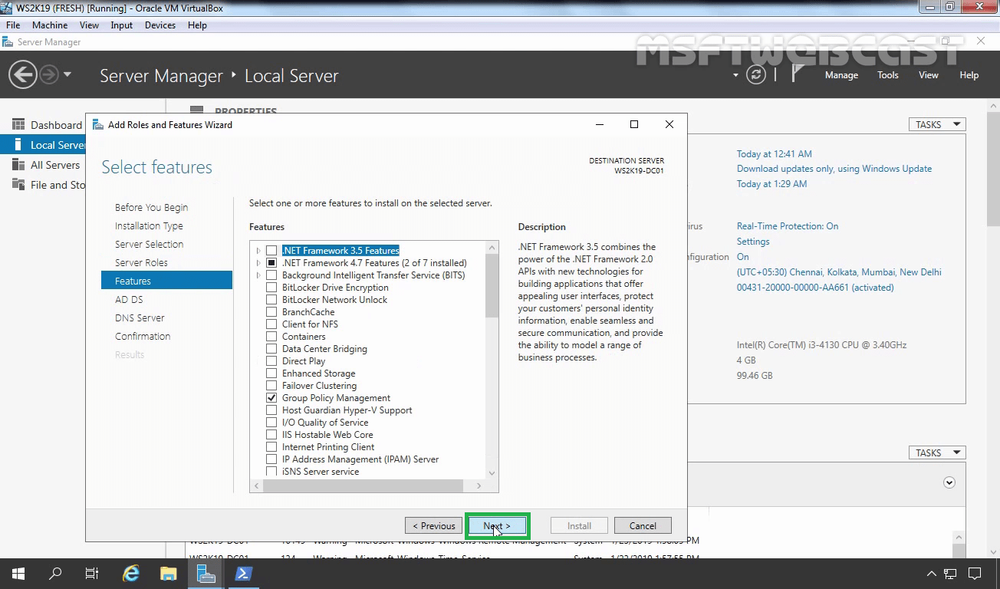Open Task View on taskbar
This screenshot has height=589, width=1000.
(x=92, y=573)
